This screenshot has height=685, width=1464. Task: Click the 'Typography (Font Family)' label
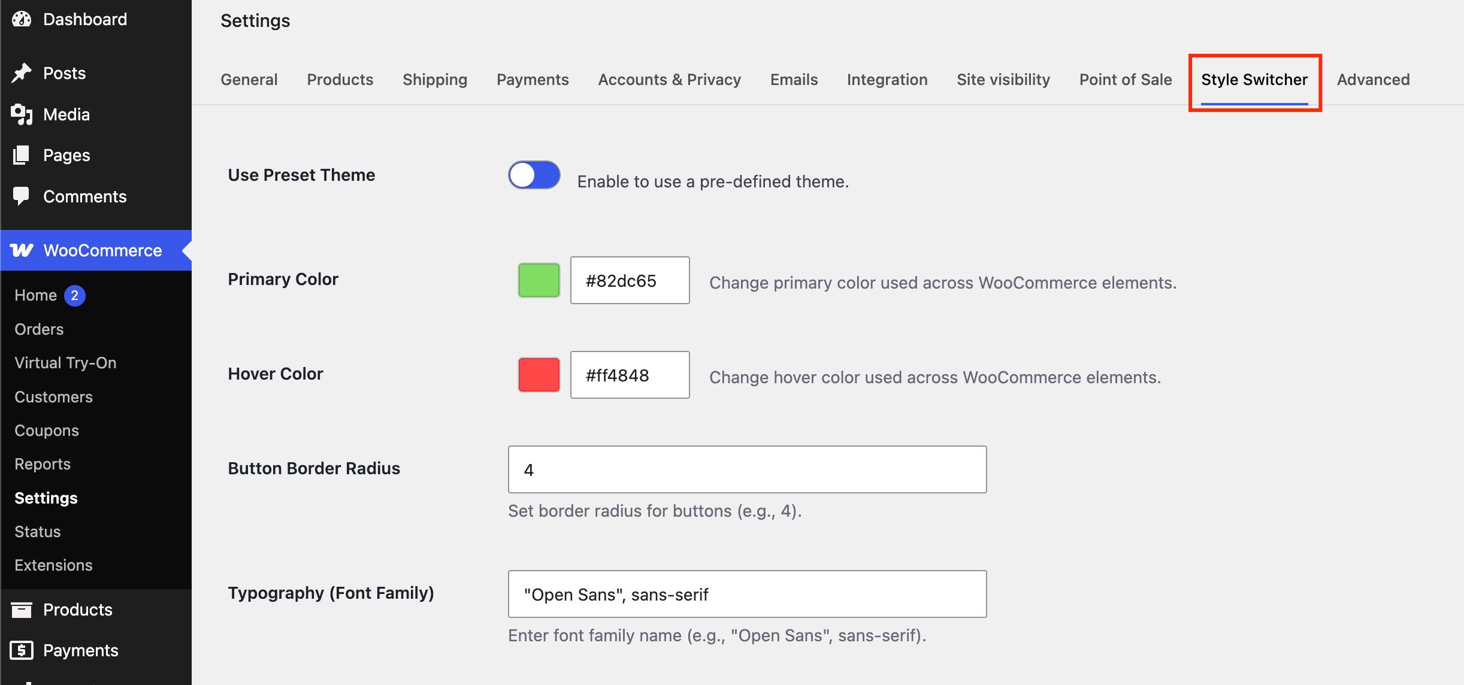tap(331, 593)
